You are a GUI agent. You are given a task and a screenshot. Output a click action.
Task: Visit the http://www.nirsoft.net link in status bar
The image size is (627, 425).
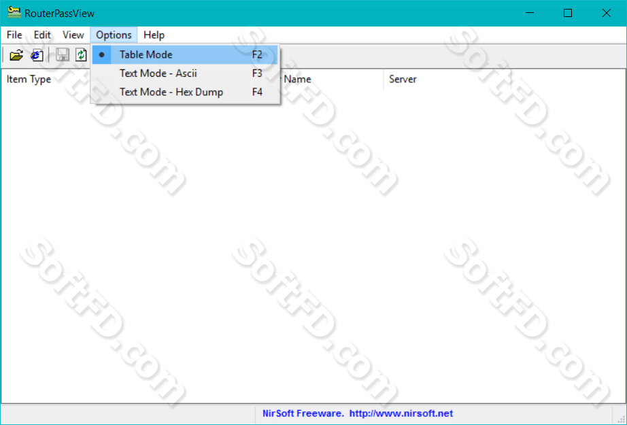pyautogui.click(x=401, y=413)
